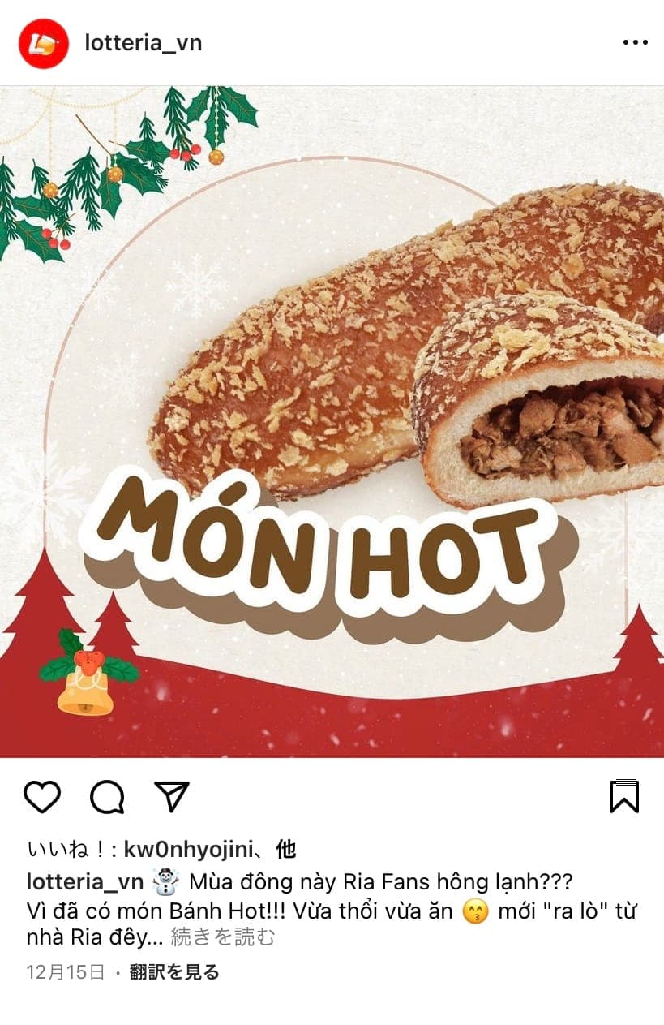Open the three-dot more options menu
The image size is (664, 1025).
tap(636, 43)
